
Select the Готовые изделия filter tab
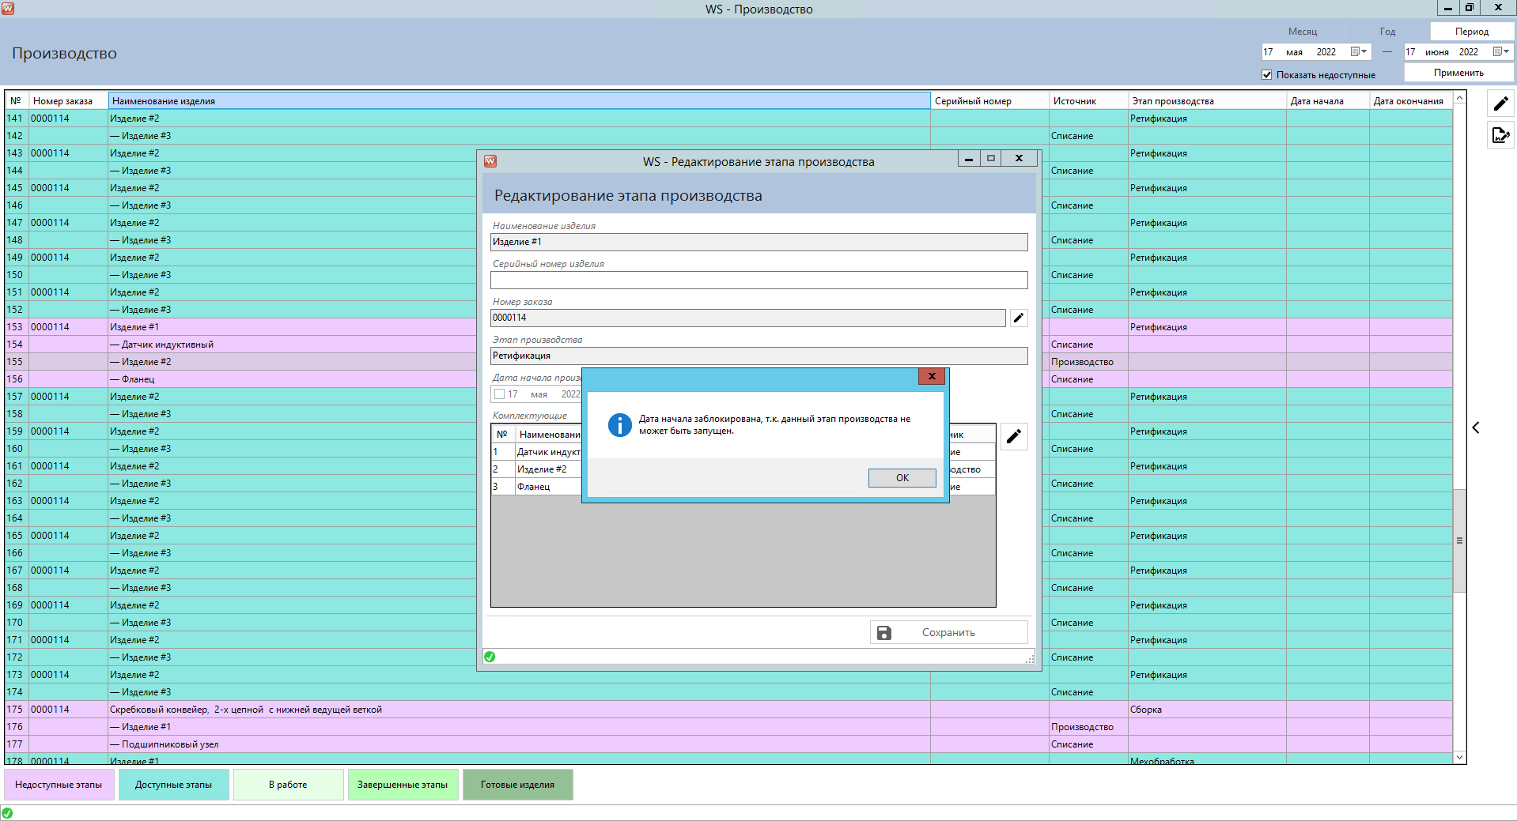pos(517,785)
